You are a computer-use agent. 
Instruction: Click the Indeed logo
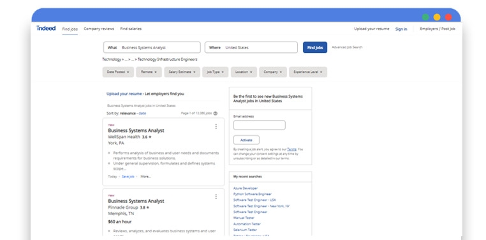[x=46, y=28]
